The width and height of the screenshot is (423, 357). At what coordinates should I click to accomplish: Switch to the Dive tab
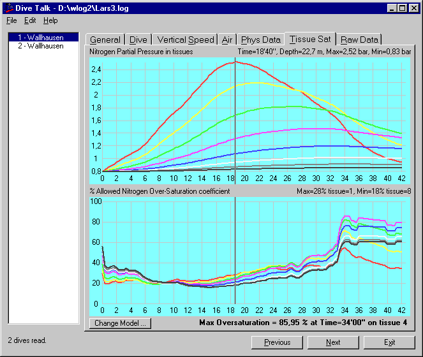click(x=138, y=40)
